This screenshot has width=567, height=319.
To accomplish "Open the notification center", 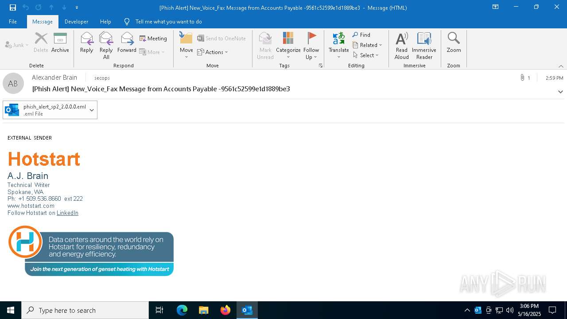I will point(552,310).
